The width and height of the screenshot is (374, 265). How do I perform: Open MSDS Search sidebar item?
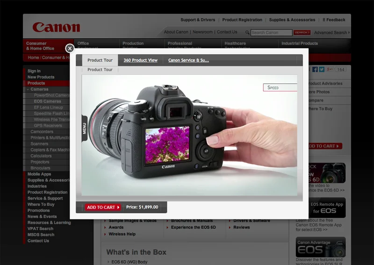[41, 235]
